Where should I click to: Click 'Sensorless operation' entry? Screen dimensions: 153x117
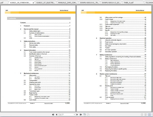point(123,52)
